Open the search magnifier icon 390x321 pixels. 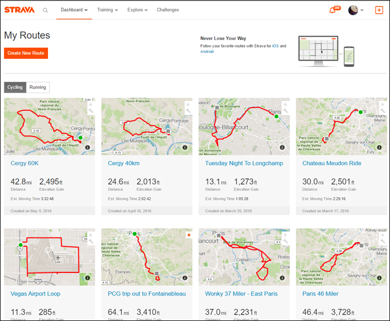point(45,10)
